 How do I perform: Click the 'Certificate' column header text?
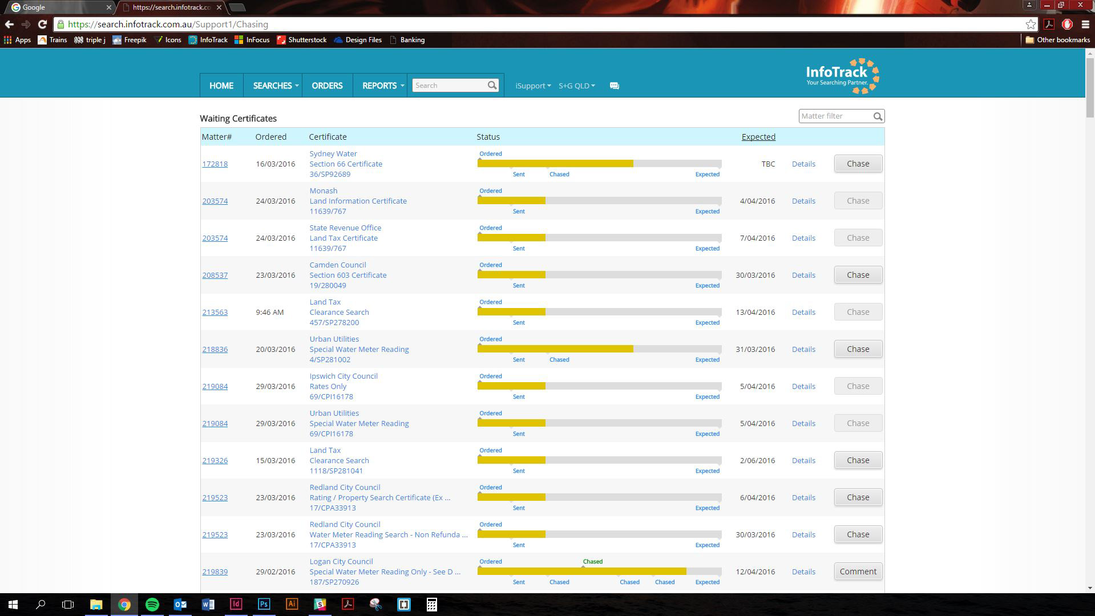point(328,137)
